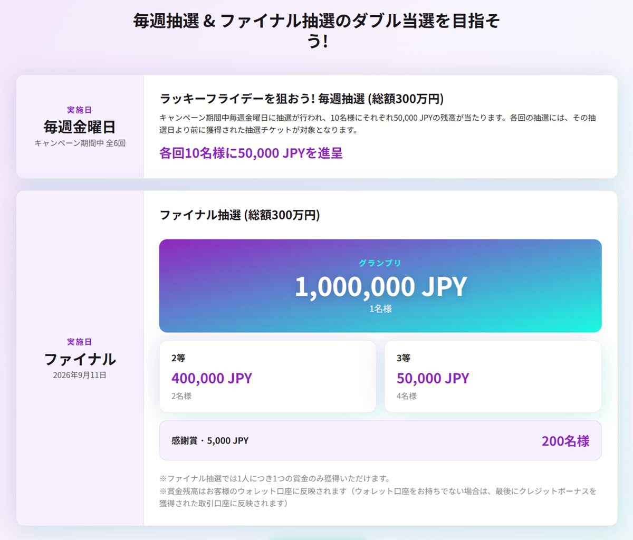The height and width of the screenshot is (540, 633).
Task: Click the 50,000 JPY amount in the 3等 card
Action: click(x=433, y=378)
